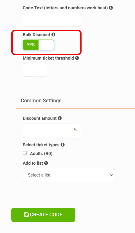The image size is (135, 233).
Task: Click the CREATE CODE button
Action: pos(43,215)
